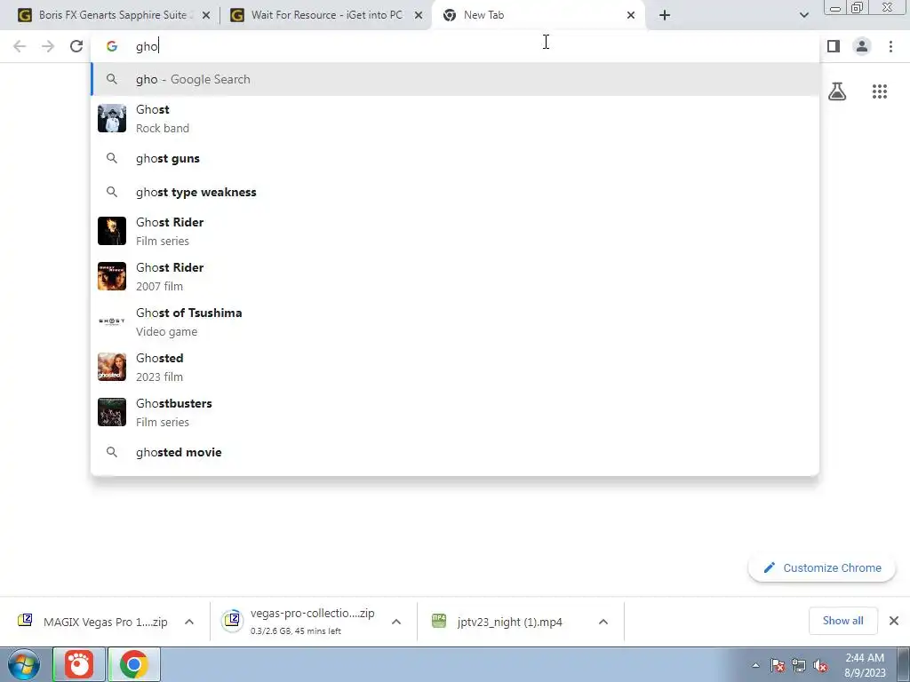The width and height of the screenshot is (910, 682).
Task: Select Ghost Rider Film series suggestion
Action: [x=455, y=231]
